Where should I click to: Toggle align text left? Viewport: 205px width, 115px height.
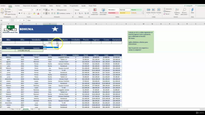point(44,13)
